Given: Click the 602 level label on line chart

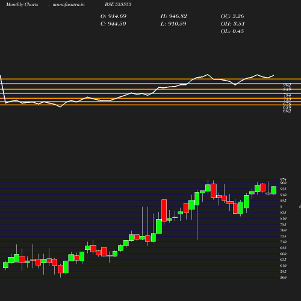Looking at the screenshot, I should pos(287,111).
